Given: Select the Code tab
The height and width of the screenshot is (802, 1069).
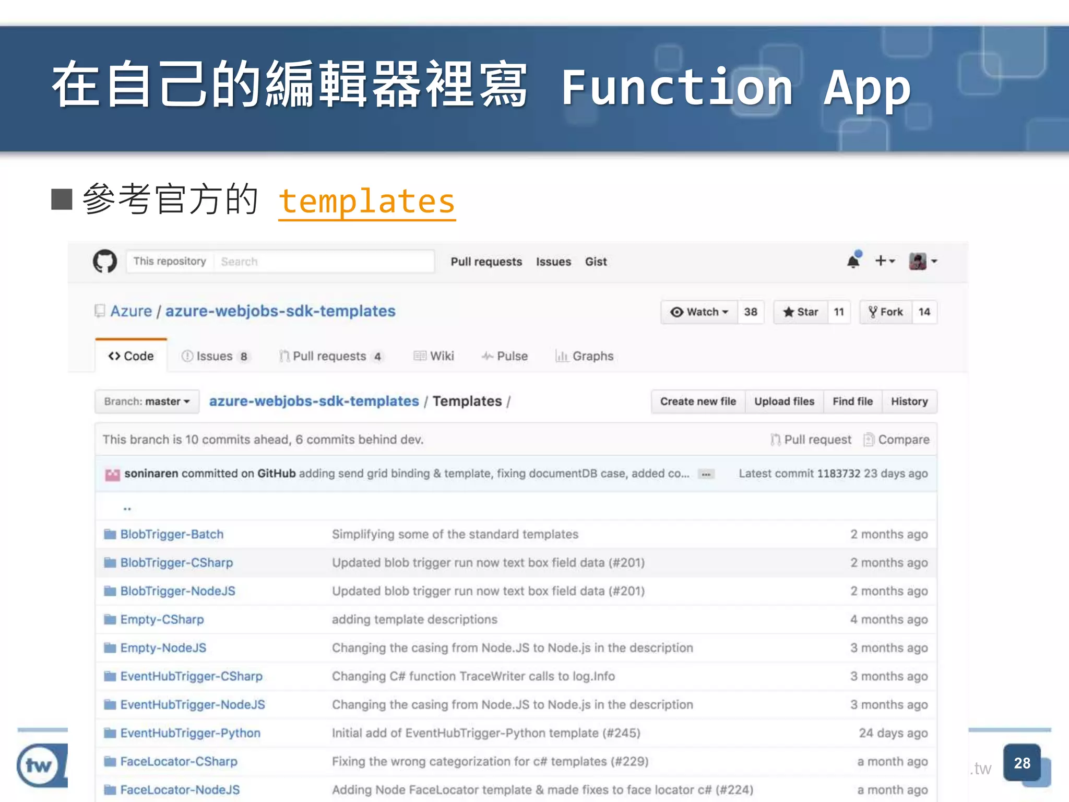Looking at the screenshot, I should tap(131, 356).
